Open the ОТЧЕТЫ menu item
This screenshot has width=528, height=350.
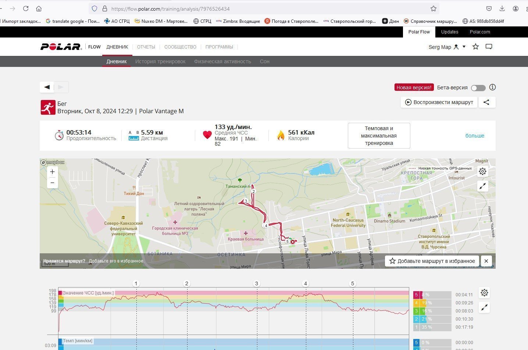pos(146,47)
